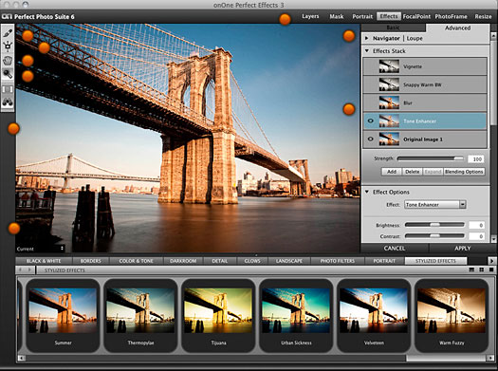Open the Glows effects category
The width and height of the screenshot is (498, 371).
tap(252, 261)
